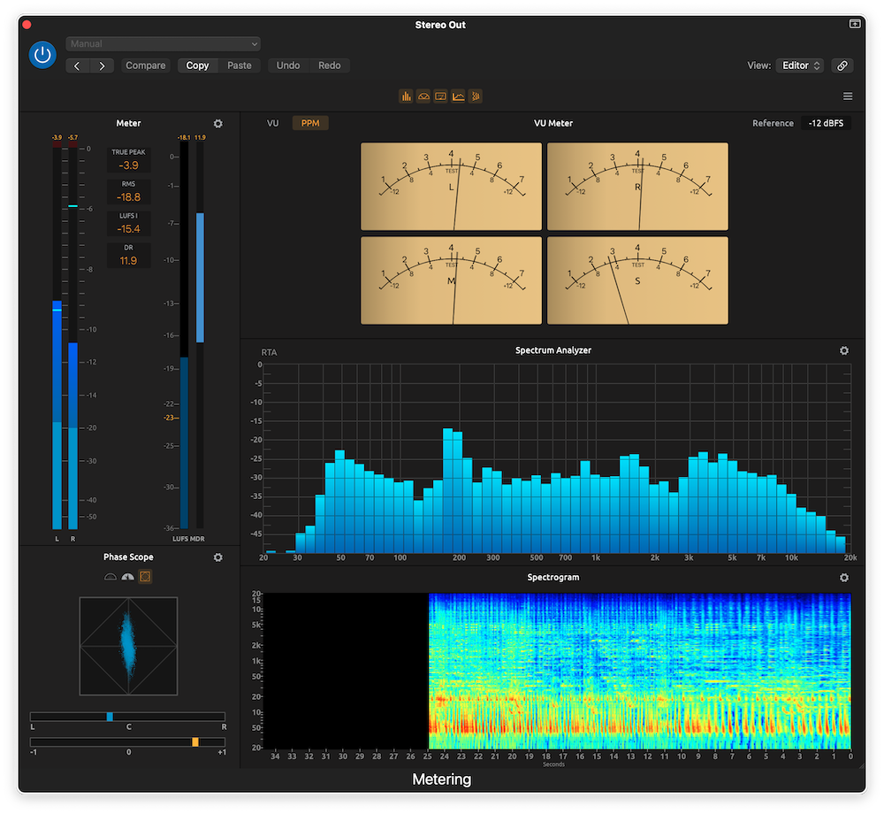Screen dimensions: 884x814
Task: Open the hamburger menu at top right
Action: tap(847, 96)
